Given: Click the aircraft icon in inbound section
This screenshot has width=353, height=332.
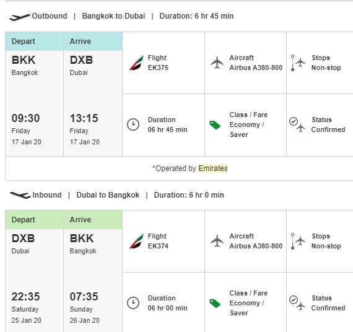Looking at the screenshot, I should 217,241.
